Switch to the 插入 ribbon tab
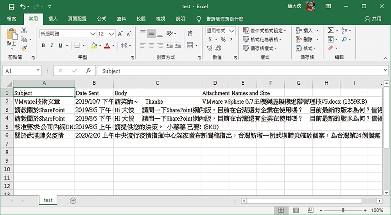Image resolution: width=391 pixels, height=215 pixels. click(53, 19)
